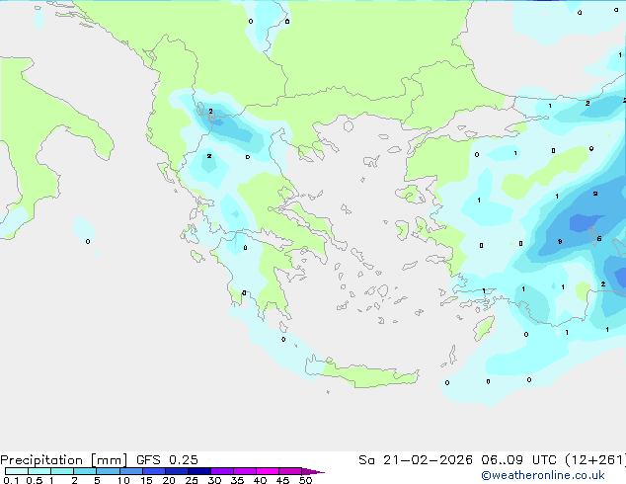The width and height of the screenshot is (626, 484).
Task: Click the 'Sa 21-02-2026' date text
Action: click(x=416, y=460)
